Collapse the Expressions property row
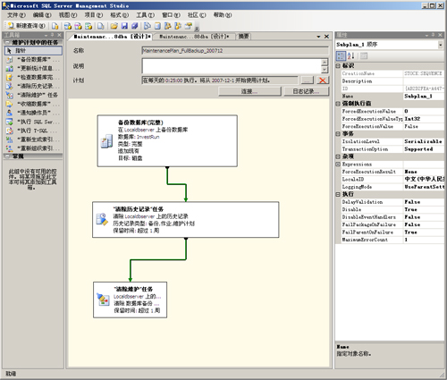The image size is (447, 380). pyautogui.click(x=338, y=165)
